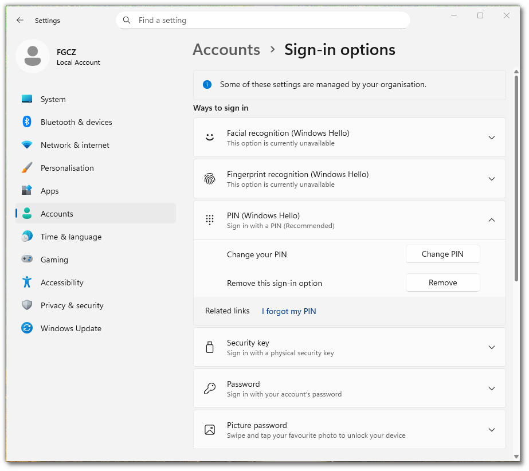Click the Windows Update sync icon
The width and height of the screenshot is (529, 471).
tap(27, 328)
